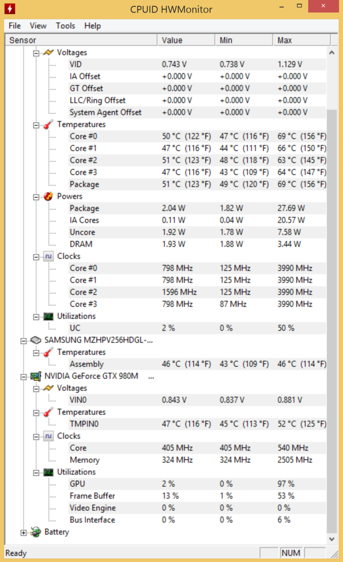Click the Battery icon in the tree
Screen dimensions: 343x562
pyautogui.click(x=36, y=532)
